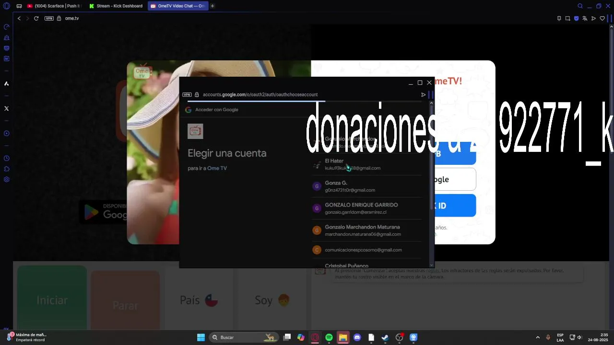
Task: Select Gonzalo Marchandon Maturana account
Action: [367, 230]
